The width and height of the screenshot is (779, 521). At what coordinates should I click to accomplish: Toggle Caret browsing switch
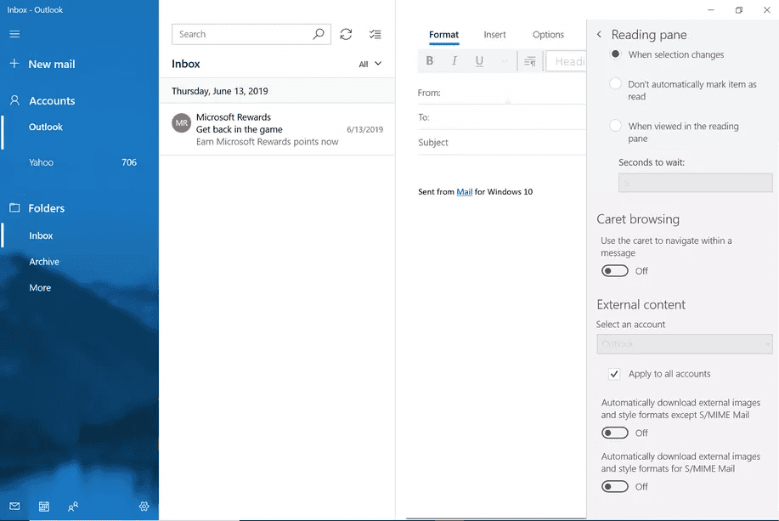coord(615,271)
